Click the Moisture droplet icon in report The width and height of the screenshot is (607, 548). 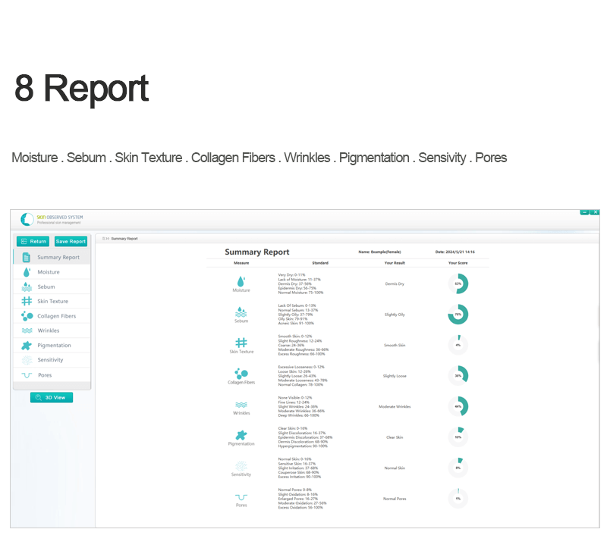[241, 280]
